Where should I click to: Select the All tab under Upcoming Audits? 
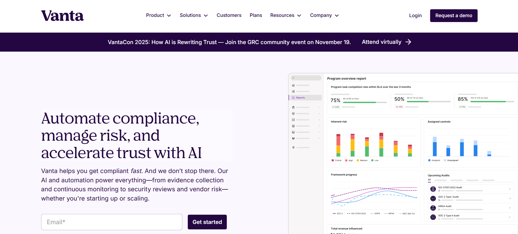click(x=429, y=180)
